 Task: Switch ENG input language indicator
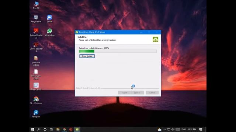tap(184, 129)
